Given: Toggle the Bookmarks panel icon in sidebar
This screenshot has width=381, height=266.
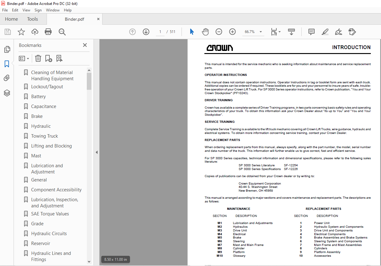Looking at the screenshot, I should click(7, 64).
